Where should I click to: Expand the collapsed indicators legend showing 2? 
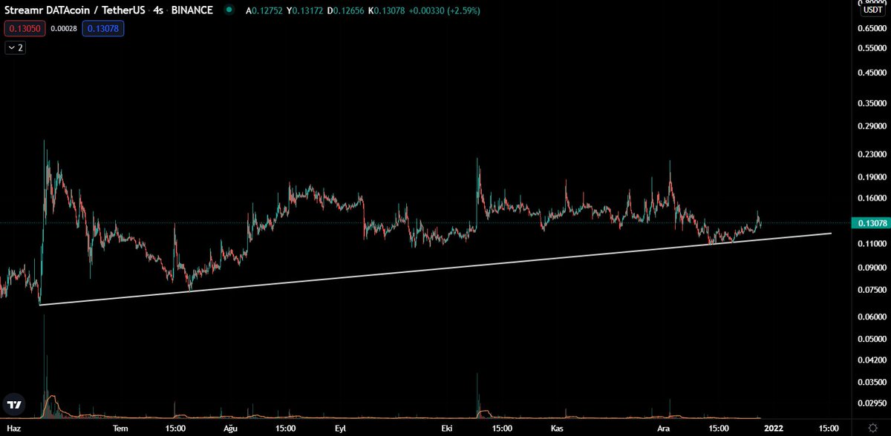point(15,47)
